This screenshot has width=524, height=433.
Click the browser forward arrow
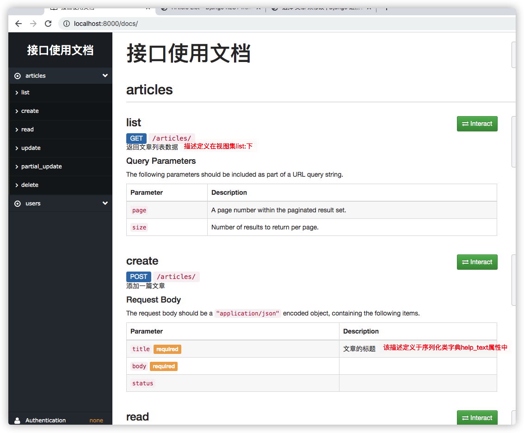point(33,24)
